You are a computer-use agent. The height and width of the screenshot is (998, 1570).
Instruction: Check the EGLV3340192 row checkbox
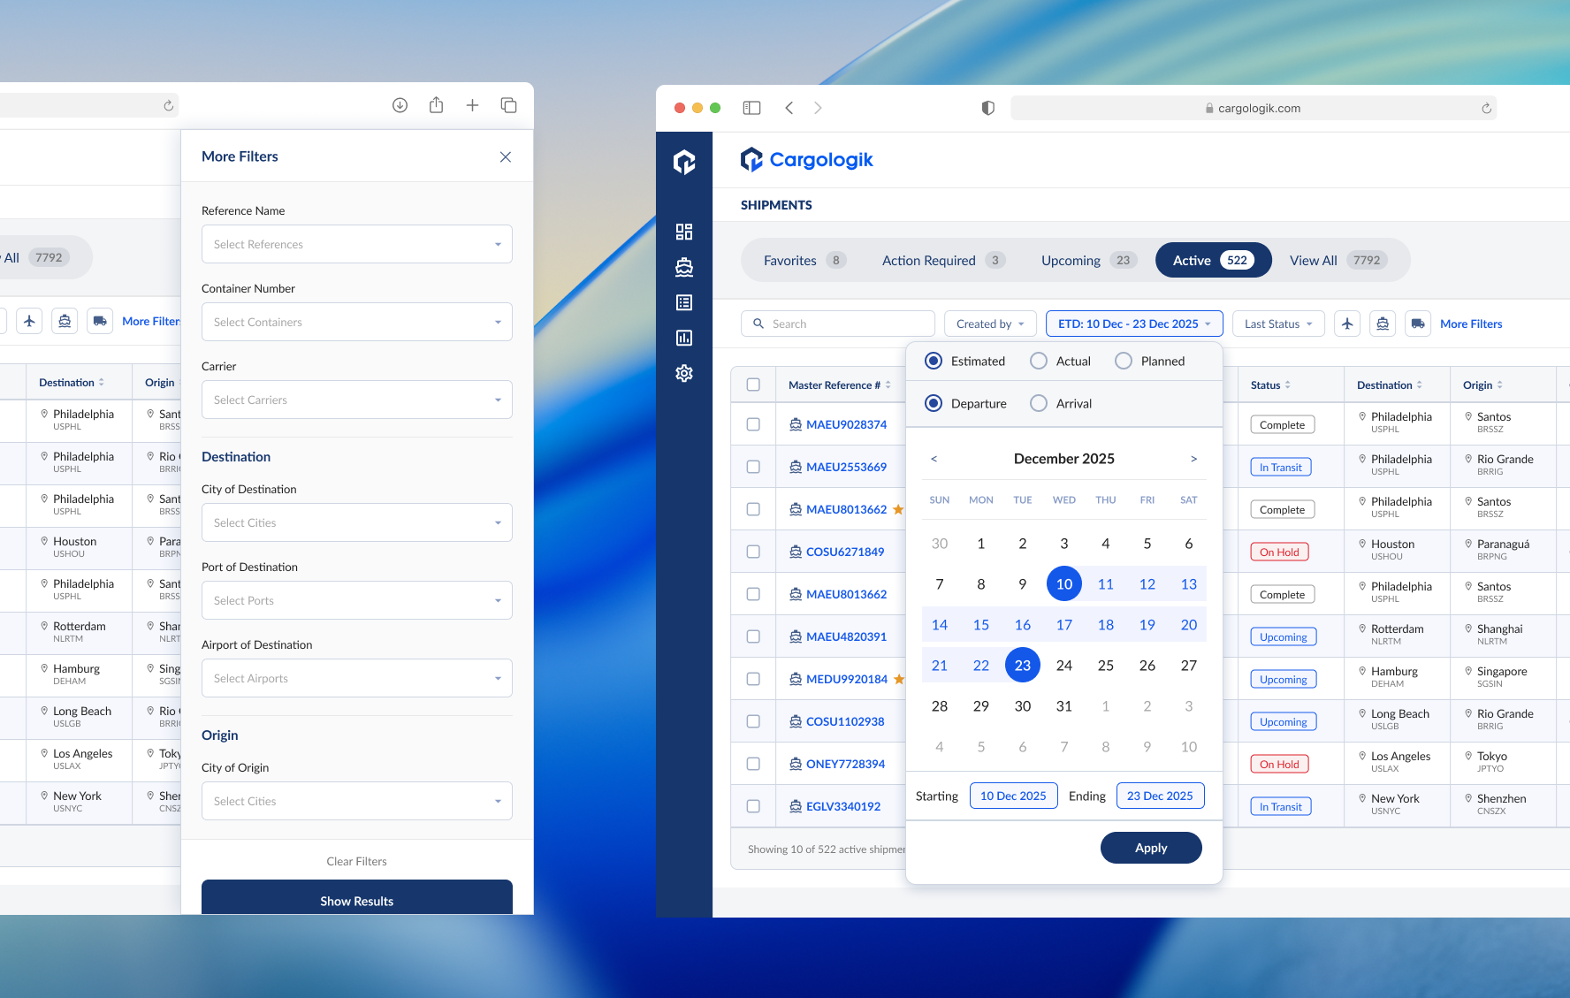pos(753,806)
